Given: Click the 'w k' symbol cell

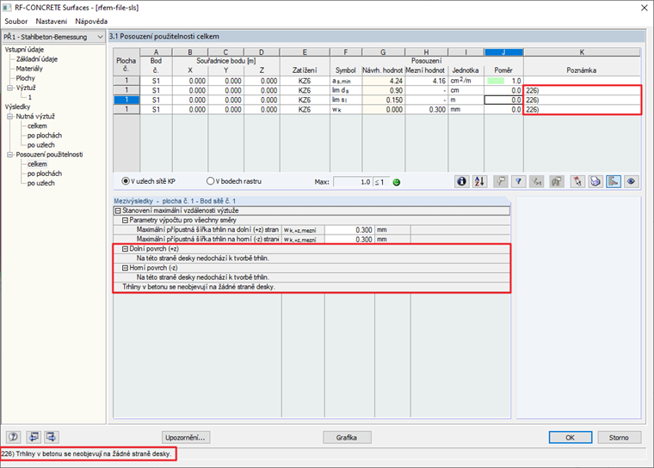Looking at the screenshot, I should click(346, 110).
